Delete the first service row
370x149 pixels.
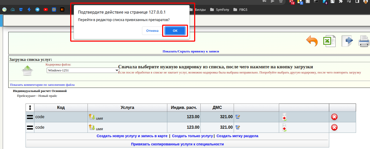click(334, 117)
